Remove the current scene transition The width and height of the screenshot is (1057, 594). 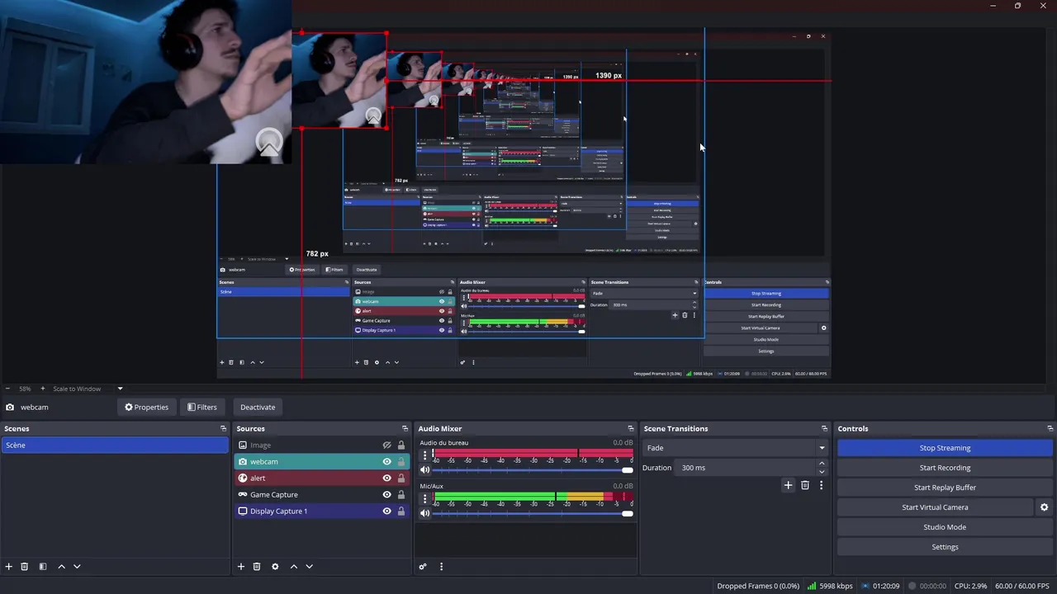pyautogui.click(x=805, y=485)
